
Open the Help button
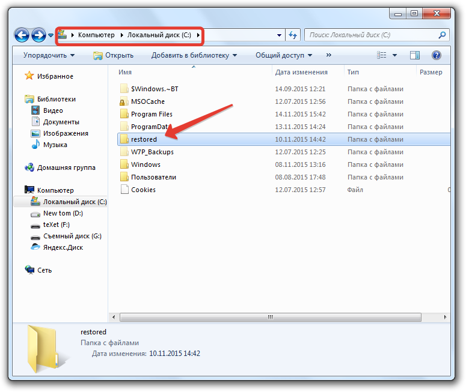click(x=437, y=55)
